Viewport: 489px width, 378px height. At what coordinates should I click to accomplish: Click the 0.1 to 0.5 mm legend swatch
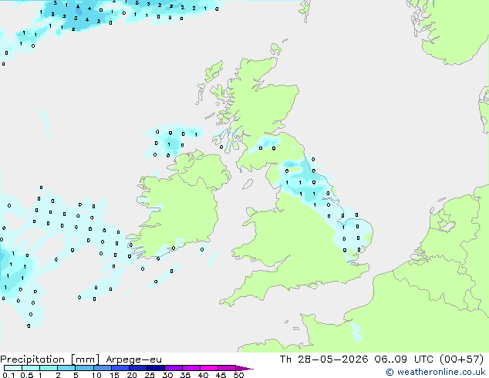(13, 368)
